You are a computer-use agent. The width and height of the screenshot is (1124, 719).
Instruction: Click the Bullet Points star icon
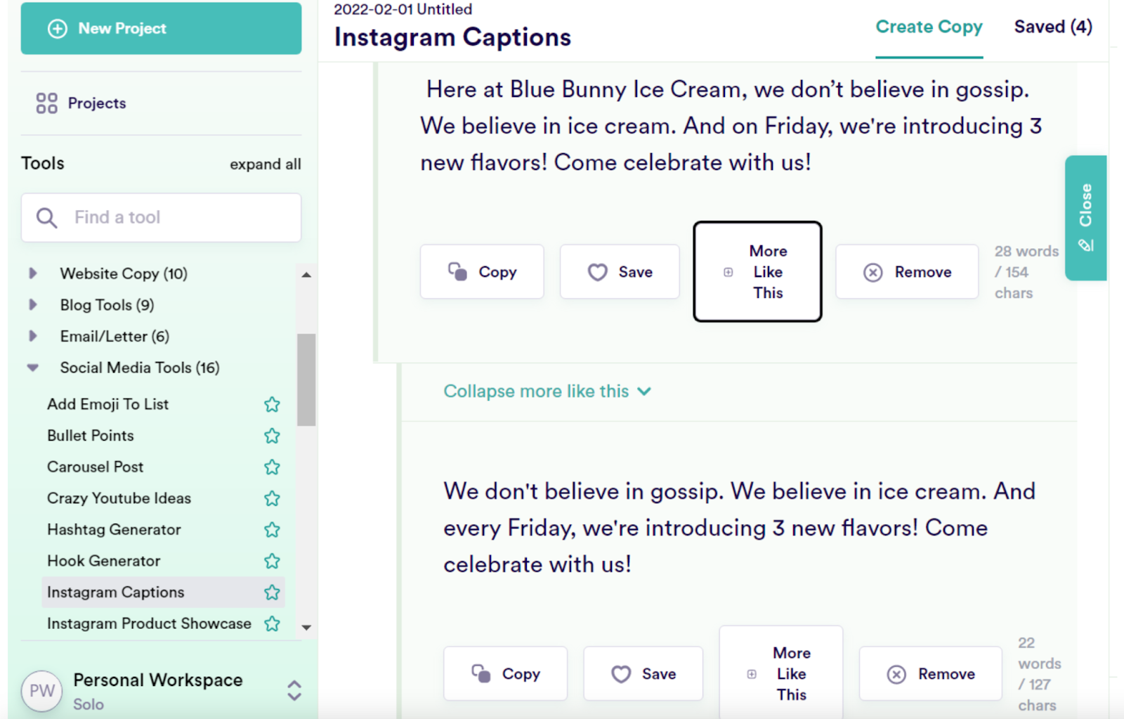point(272,436)
